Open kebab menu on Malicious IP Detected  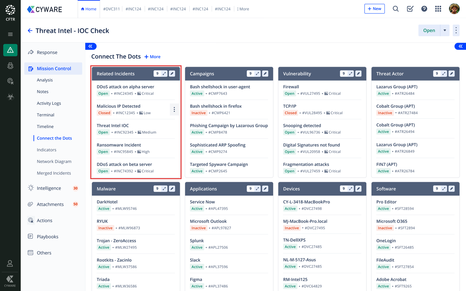click(x=174, y=109)
